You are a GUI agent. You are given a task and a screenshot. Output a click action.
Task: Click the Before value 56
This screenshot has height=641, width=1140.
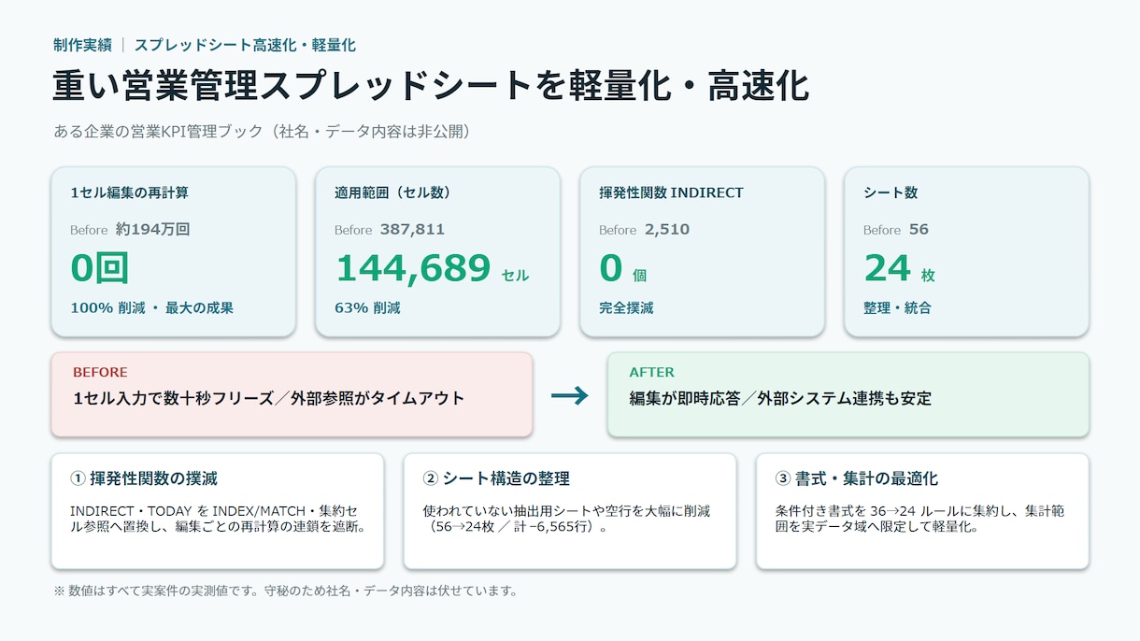[919, 229]
